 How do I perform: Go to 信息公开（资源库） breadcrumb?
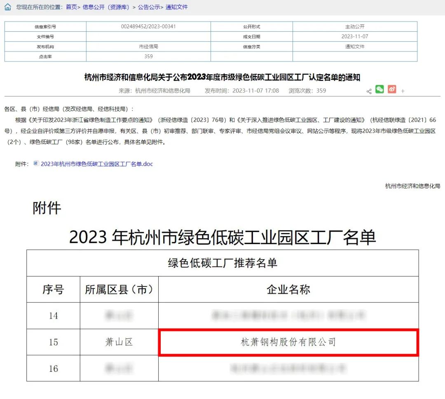click(x=106, y=7)
